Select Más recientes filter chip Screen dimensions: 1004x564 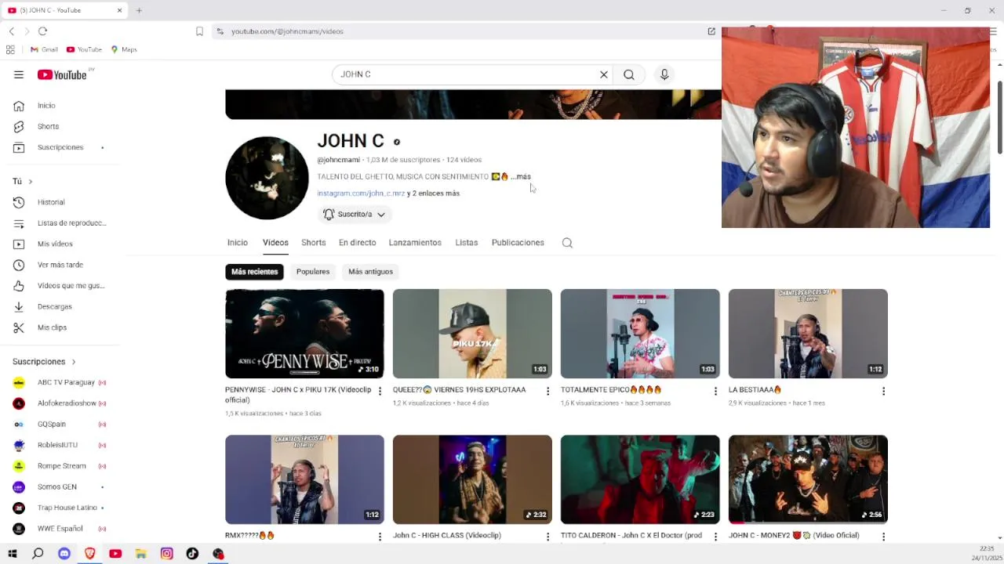point(254,272)
